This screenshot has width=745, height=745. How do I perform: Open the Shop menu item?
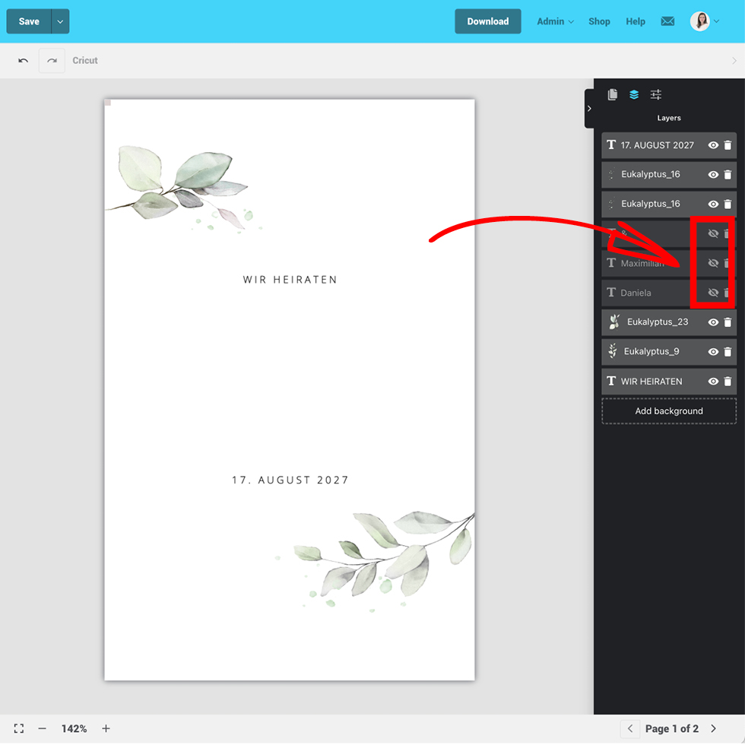[599, 21]
